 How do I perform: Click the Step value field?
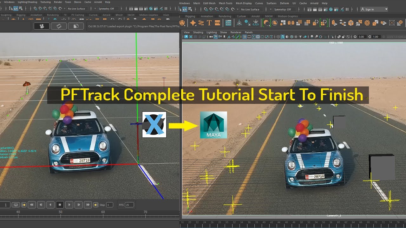(110, 205)
